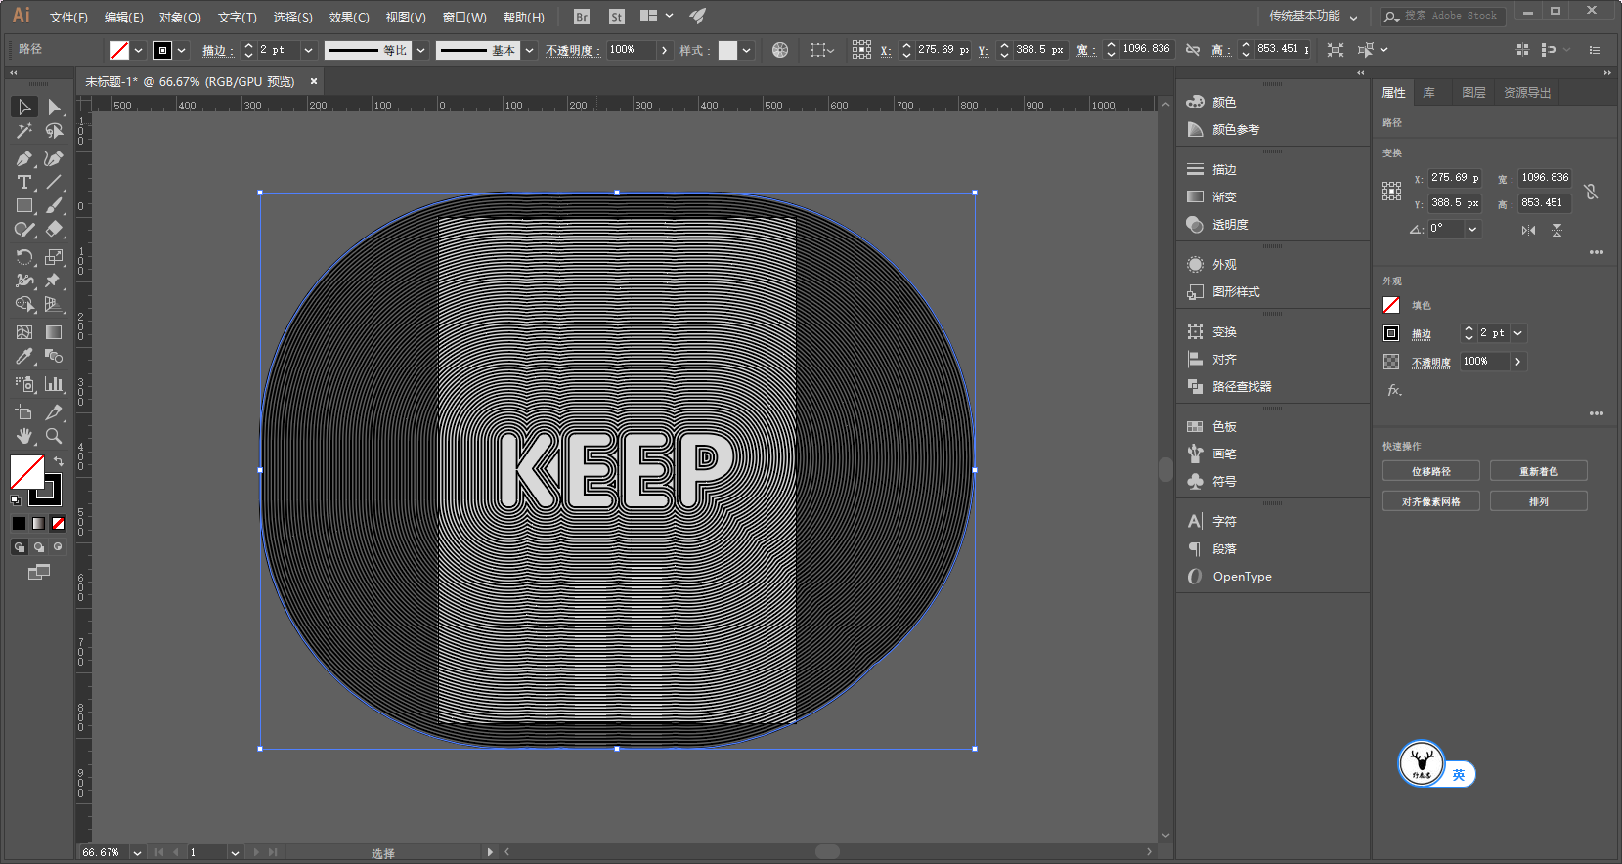Open the 对象(O) menu

(x=180, y=17)
